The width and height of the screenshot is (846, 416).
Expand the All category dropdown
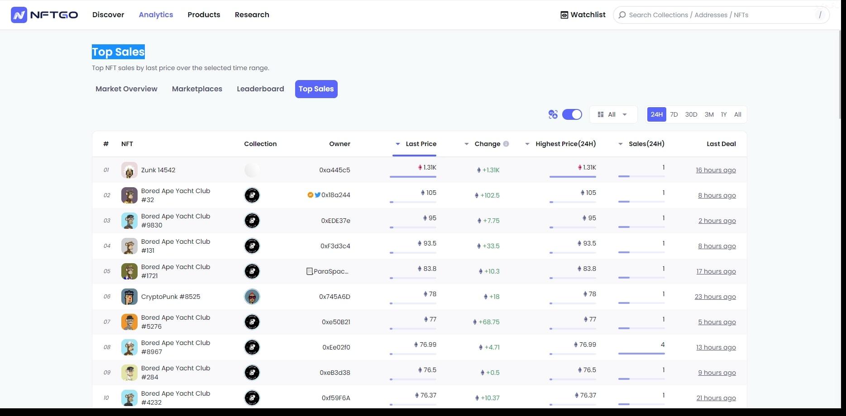(x=613, y=114)
